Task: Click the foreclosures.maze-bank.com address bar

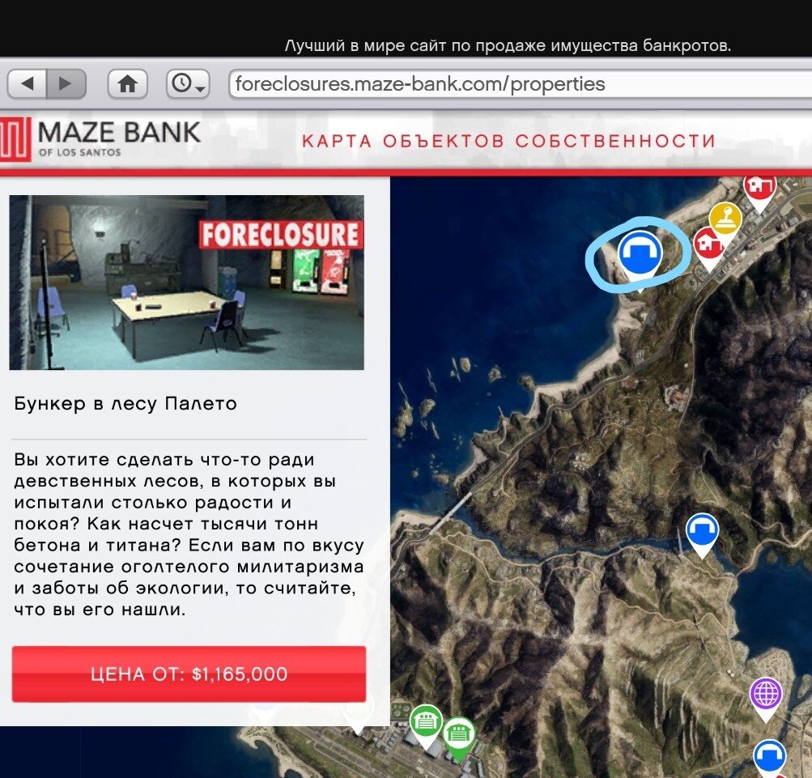Action: [520, 84]
